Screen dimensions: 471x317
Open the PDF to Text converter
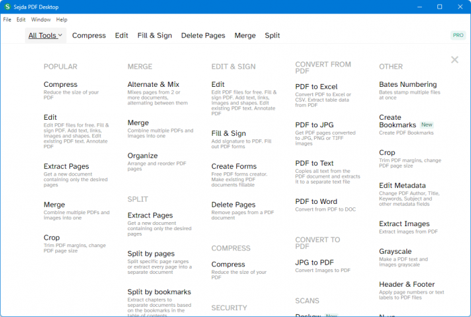314,163
